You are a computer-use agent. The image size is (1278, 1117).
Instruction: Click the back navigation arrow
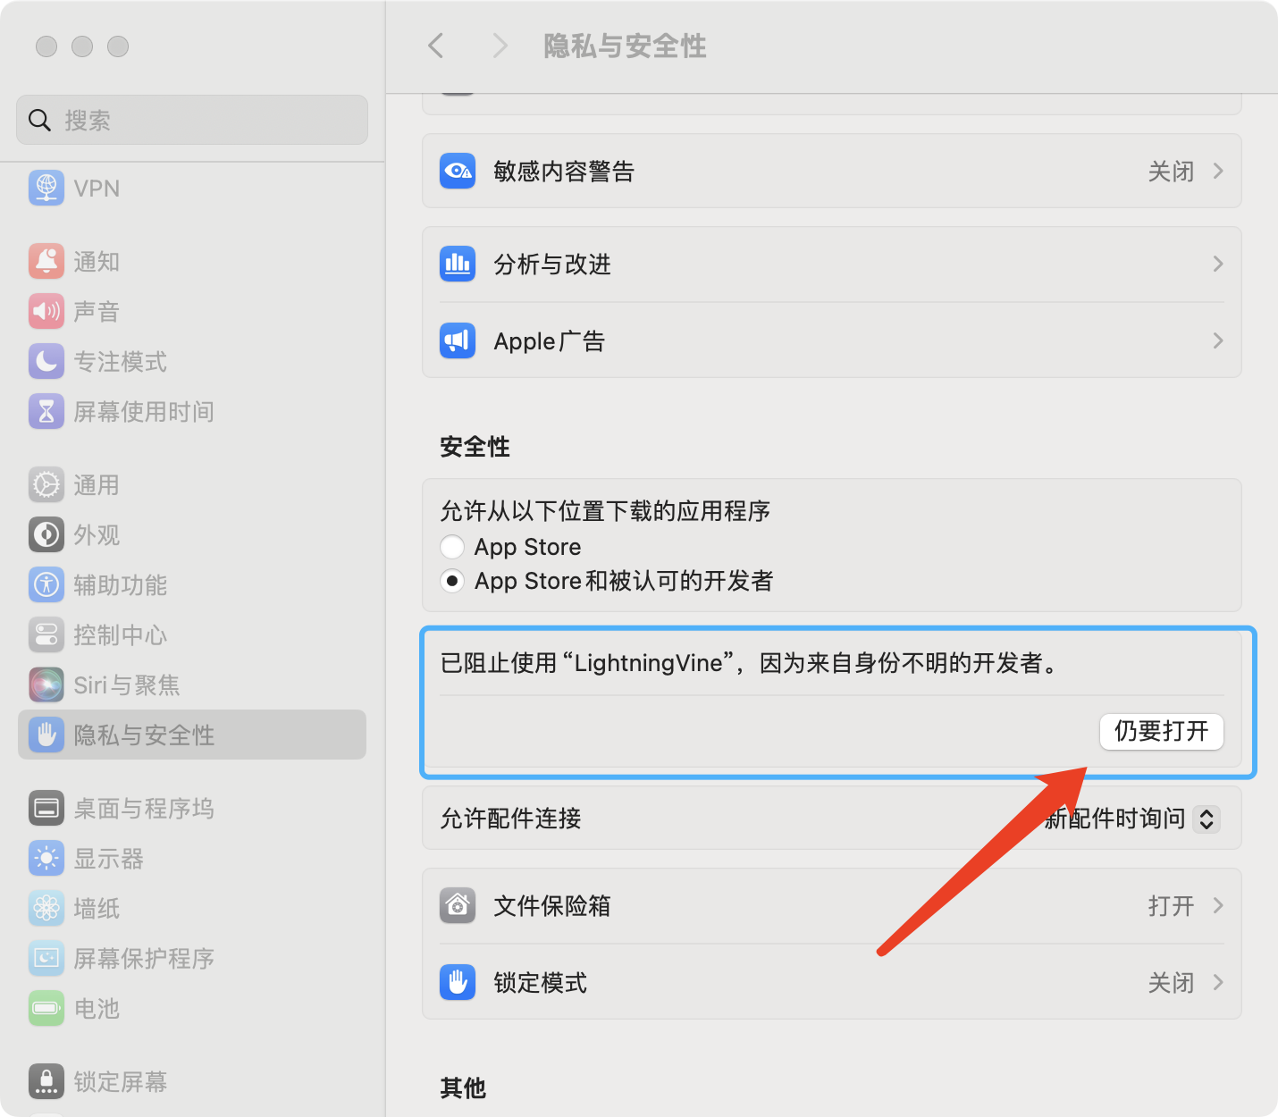coord(436,46)
